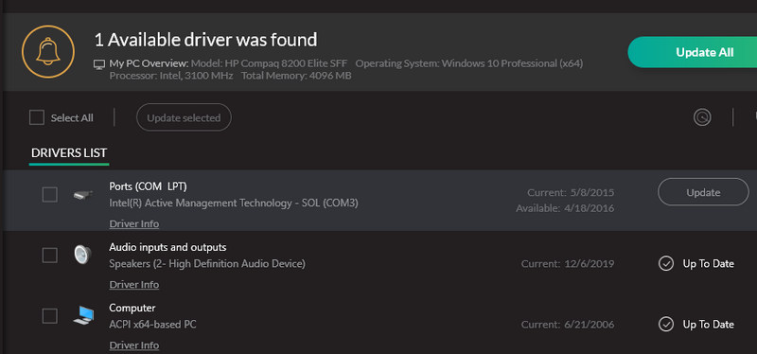Click the 'Computer' category title
Viewport: 757px width, 354px height.
point(132,308)
